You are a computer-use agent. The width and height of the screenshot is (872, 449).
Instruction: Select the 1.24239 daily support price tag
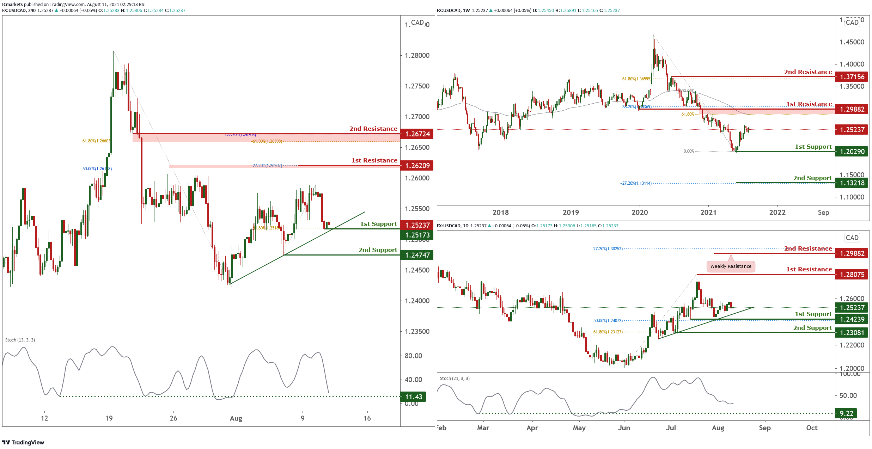pos(852,319)
